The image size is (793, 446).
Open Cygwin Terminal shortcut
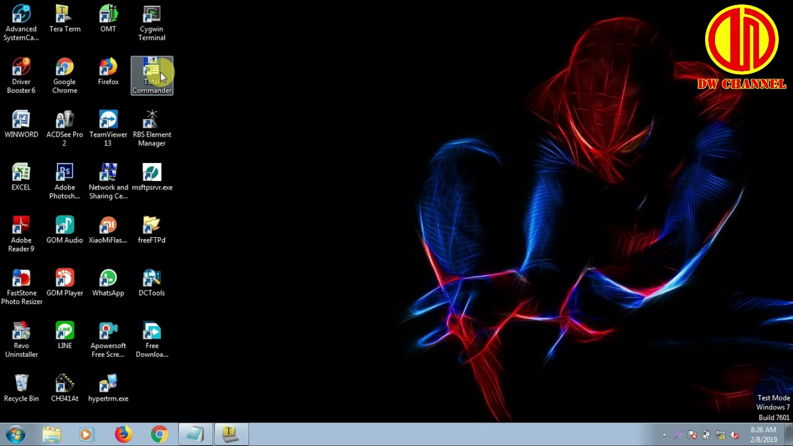152,23
